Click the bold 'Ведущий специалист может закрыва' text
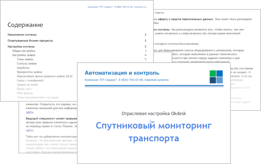Screen dimensions: 261x164 [51, 119]
